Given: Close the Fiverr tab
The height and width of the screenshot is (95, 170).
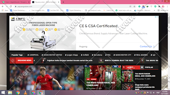Looking at the screenshot, I should click(x=29, y=2).
